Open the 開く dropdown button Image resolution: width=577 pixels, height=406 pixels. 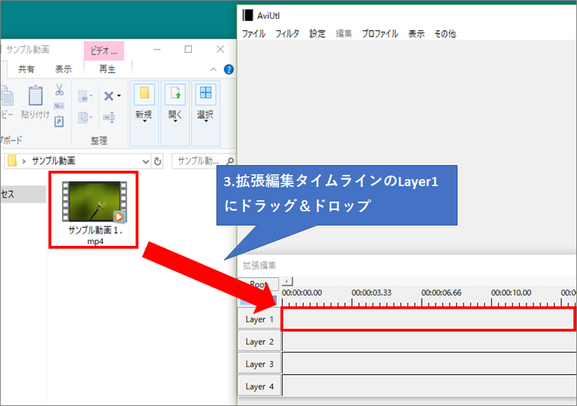(175, 113)
